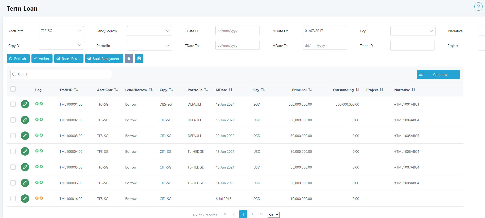Open the page size 50 dropdown
This screenshot has width=485, height=218.
(x=273, y=215)
